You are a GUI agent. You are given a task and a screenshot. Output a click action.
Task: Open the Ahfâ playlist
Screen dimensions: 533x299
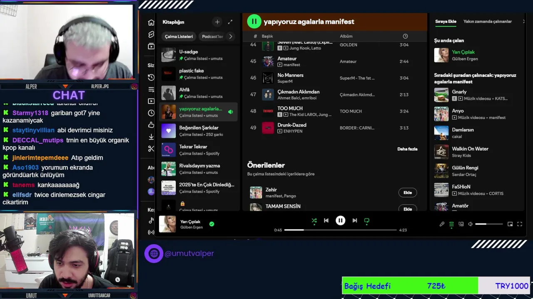click(198, 93)
